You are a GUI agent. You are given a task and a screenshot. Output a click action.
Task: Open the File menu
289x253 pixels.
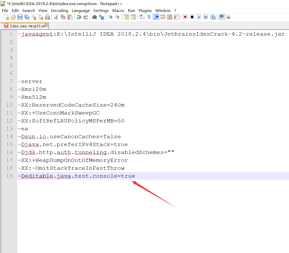5,10
